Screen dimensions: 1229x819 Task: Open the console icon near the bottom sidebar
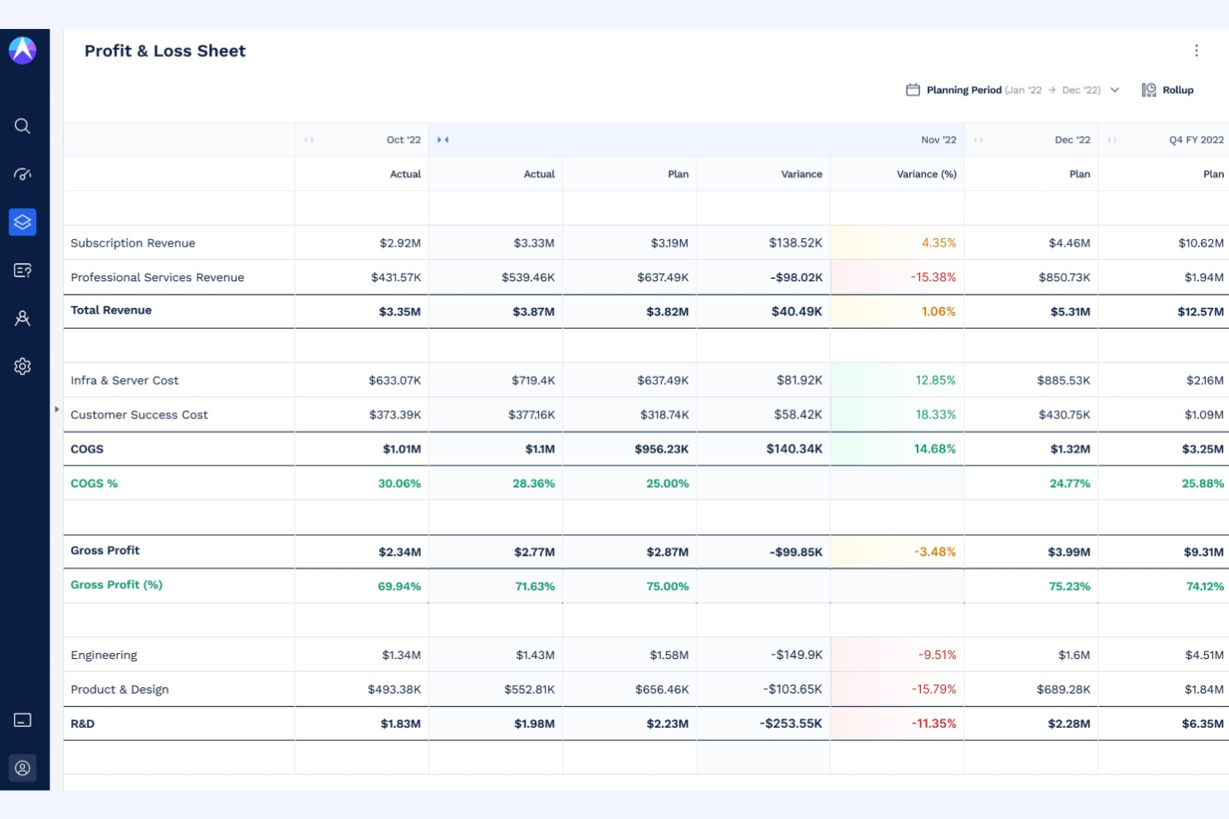[22, 719]
